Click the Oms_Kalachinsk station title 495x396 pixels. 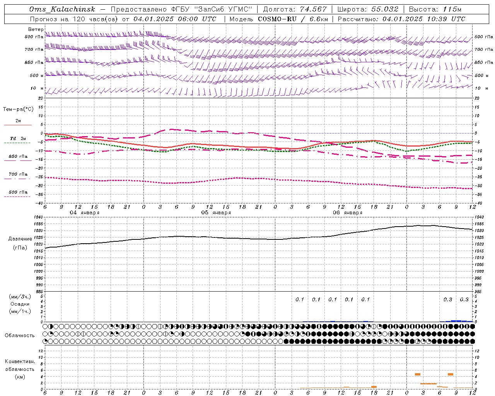pyautogui.click(x=62, y=9)
